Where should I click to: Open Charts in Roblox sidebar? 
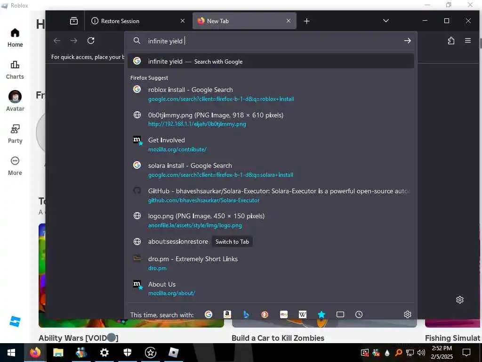(15, 70)
